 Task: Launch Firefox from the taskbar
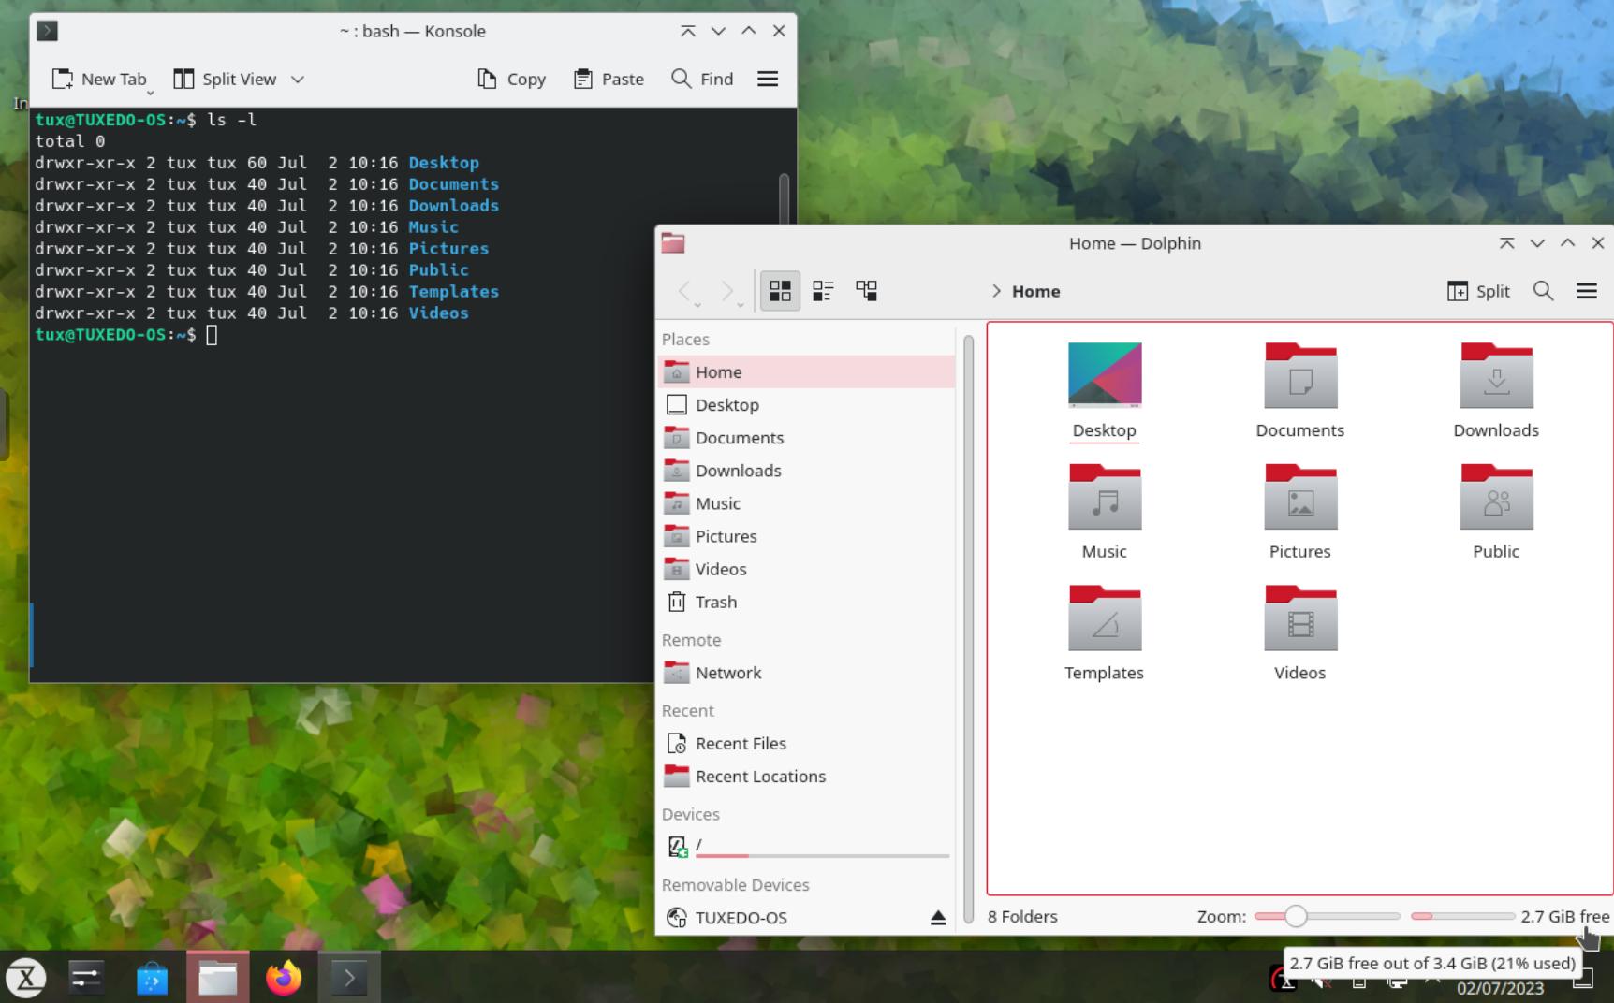click(284, 978)
